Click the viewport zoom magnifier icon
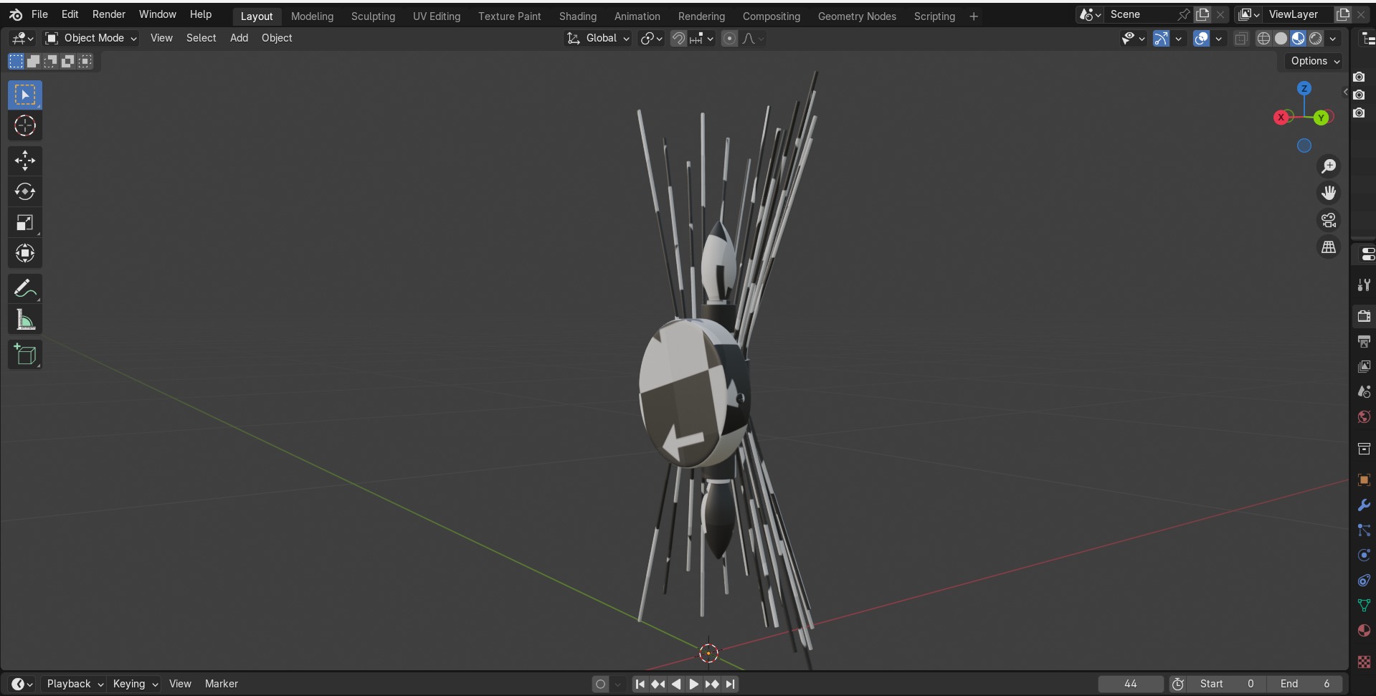The height and width of the screenshot is (696, 1376). (x=1329, y=166)
